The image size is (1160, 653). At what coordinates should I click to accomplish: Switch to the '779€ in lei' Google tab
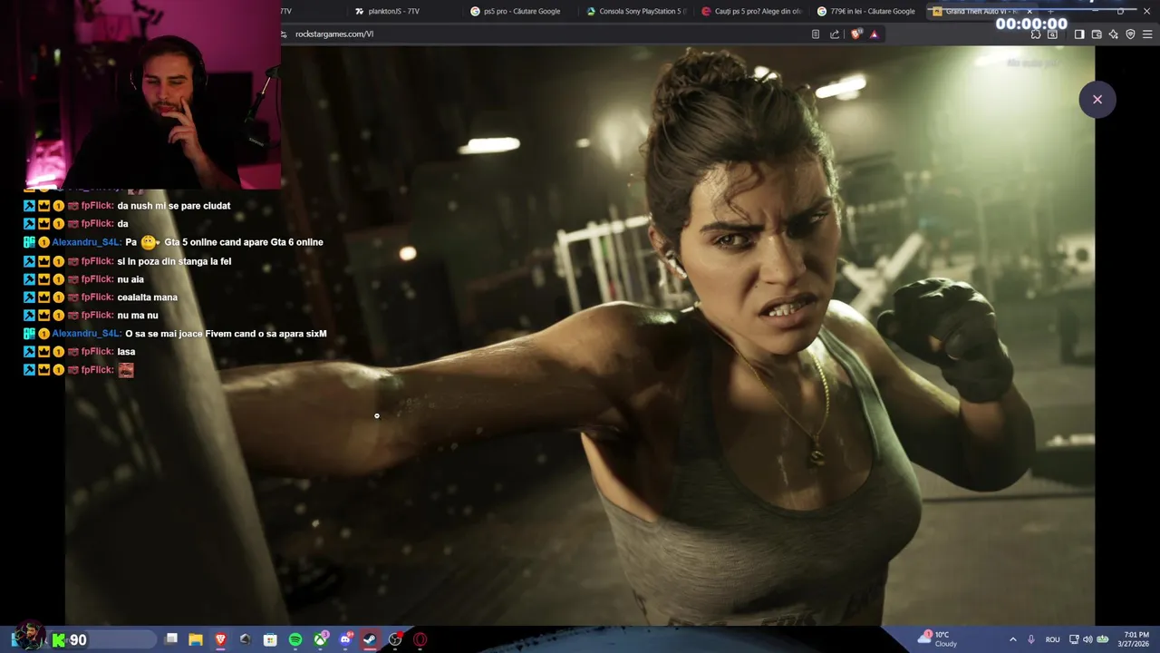click(x=867, y=11)
